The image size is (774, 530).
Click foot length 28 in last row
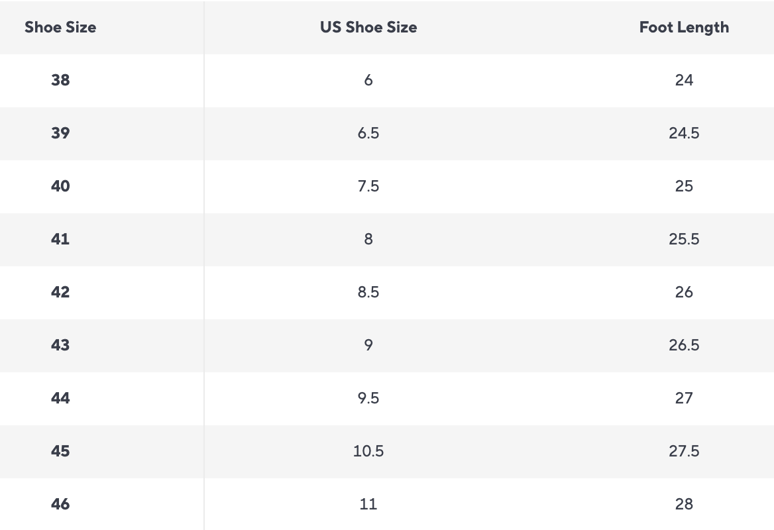[684, 504]
